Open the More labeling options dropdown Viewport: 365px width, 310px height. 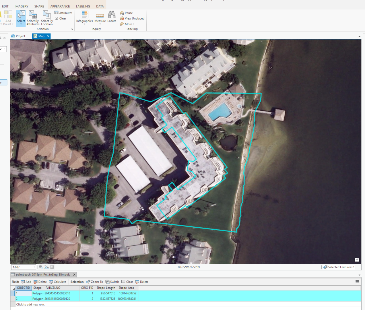(x=127, y=24)
